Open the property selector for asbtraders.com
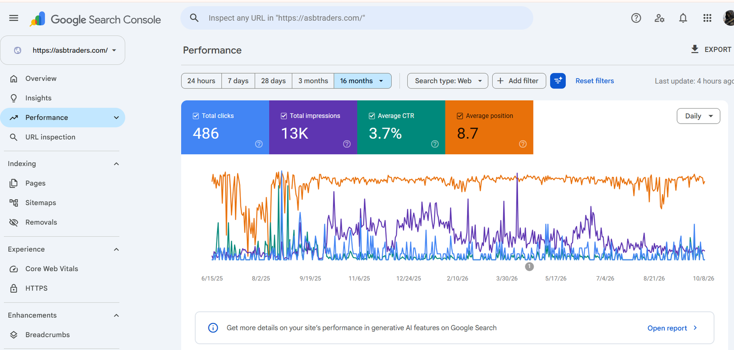The height and width of the screenshot is (350, 734). pyautogui.click(x=63, y=50)
